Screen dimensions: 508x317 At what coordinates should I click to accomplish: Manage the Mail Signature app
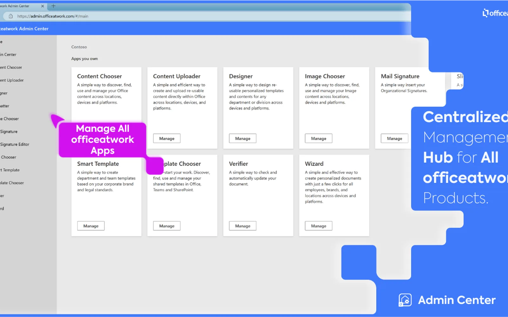tap(394, 139)
